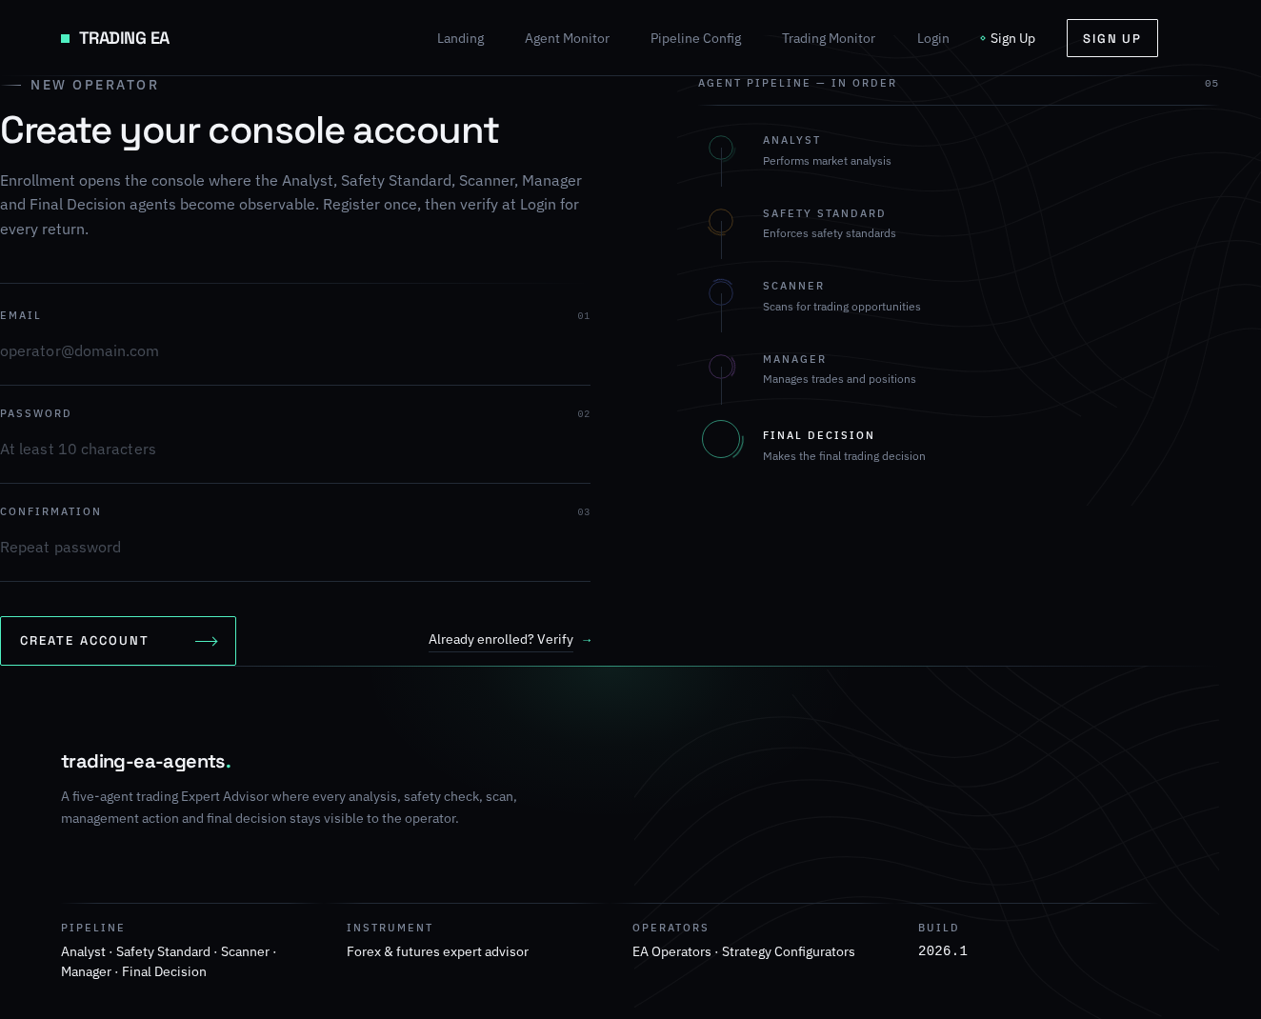Open the Login nav link

pyautogui.click(x=932, y=38)
